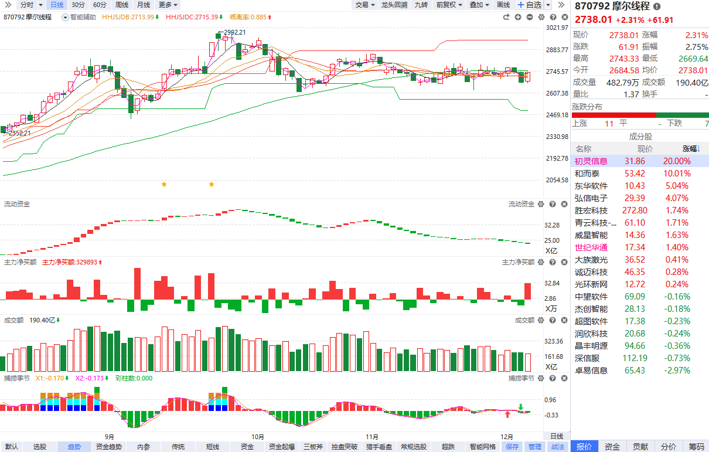
Task: Expand the 更多 periods dropdown
Action: (168, 5)
